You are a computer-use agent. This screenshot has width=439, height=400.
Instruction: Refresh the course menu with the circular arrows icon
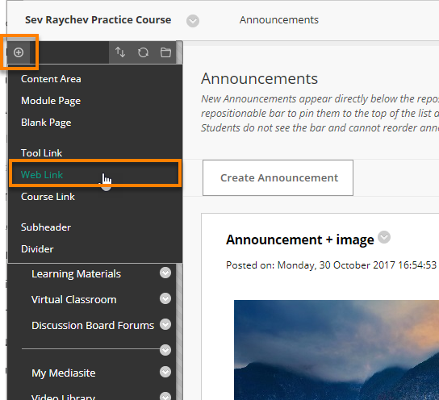143,52
